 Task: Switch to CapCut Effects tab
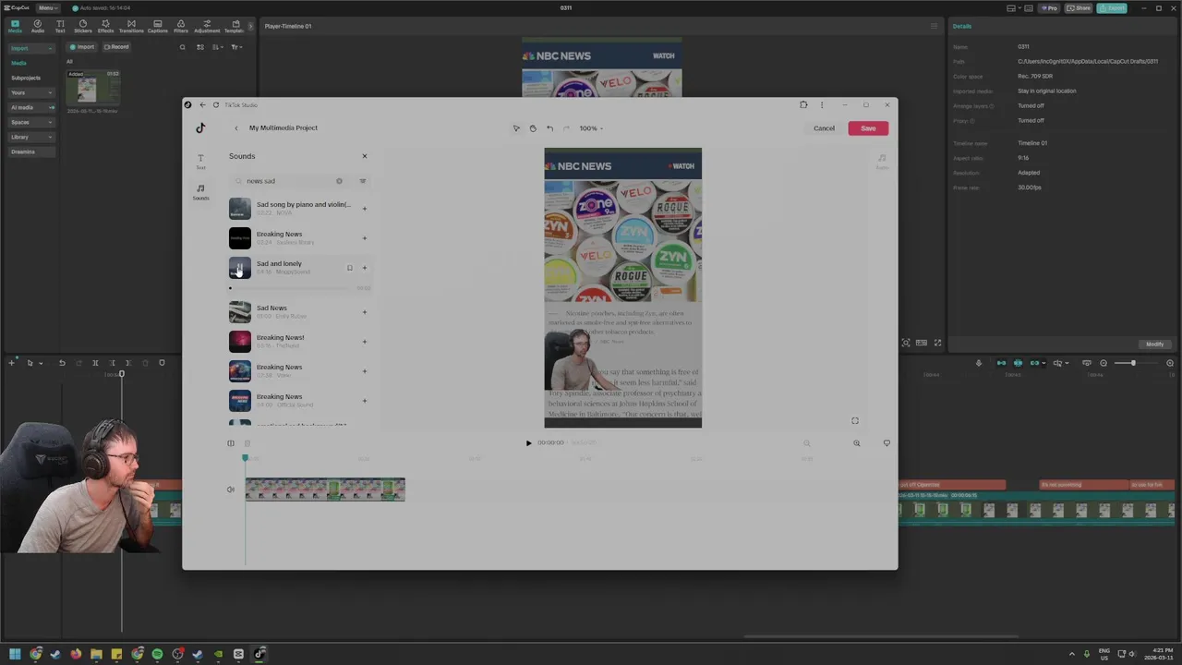click(105, 26)
